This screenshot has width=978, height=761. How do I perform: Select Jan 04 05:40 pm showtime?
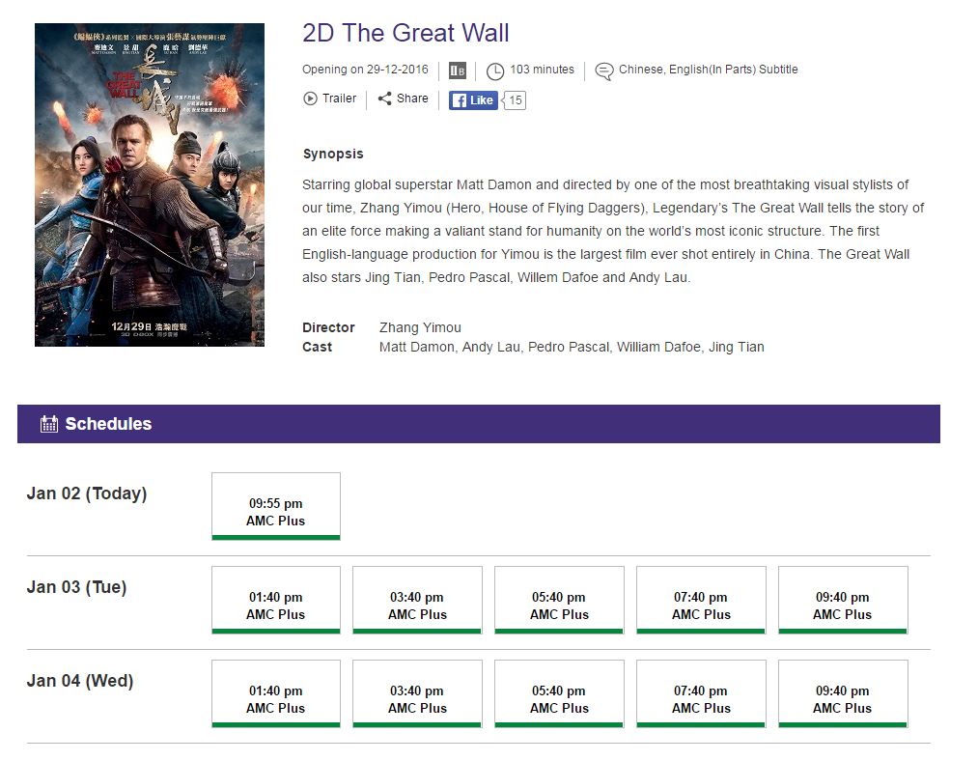[559, 693]
